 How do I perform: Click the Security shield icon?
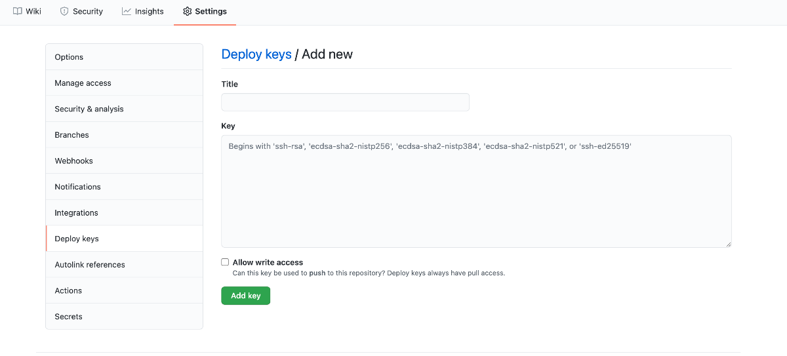coord(64,11)
